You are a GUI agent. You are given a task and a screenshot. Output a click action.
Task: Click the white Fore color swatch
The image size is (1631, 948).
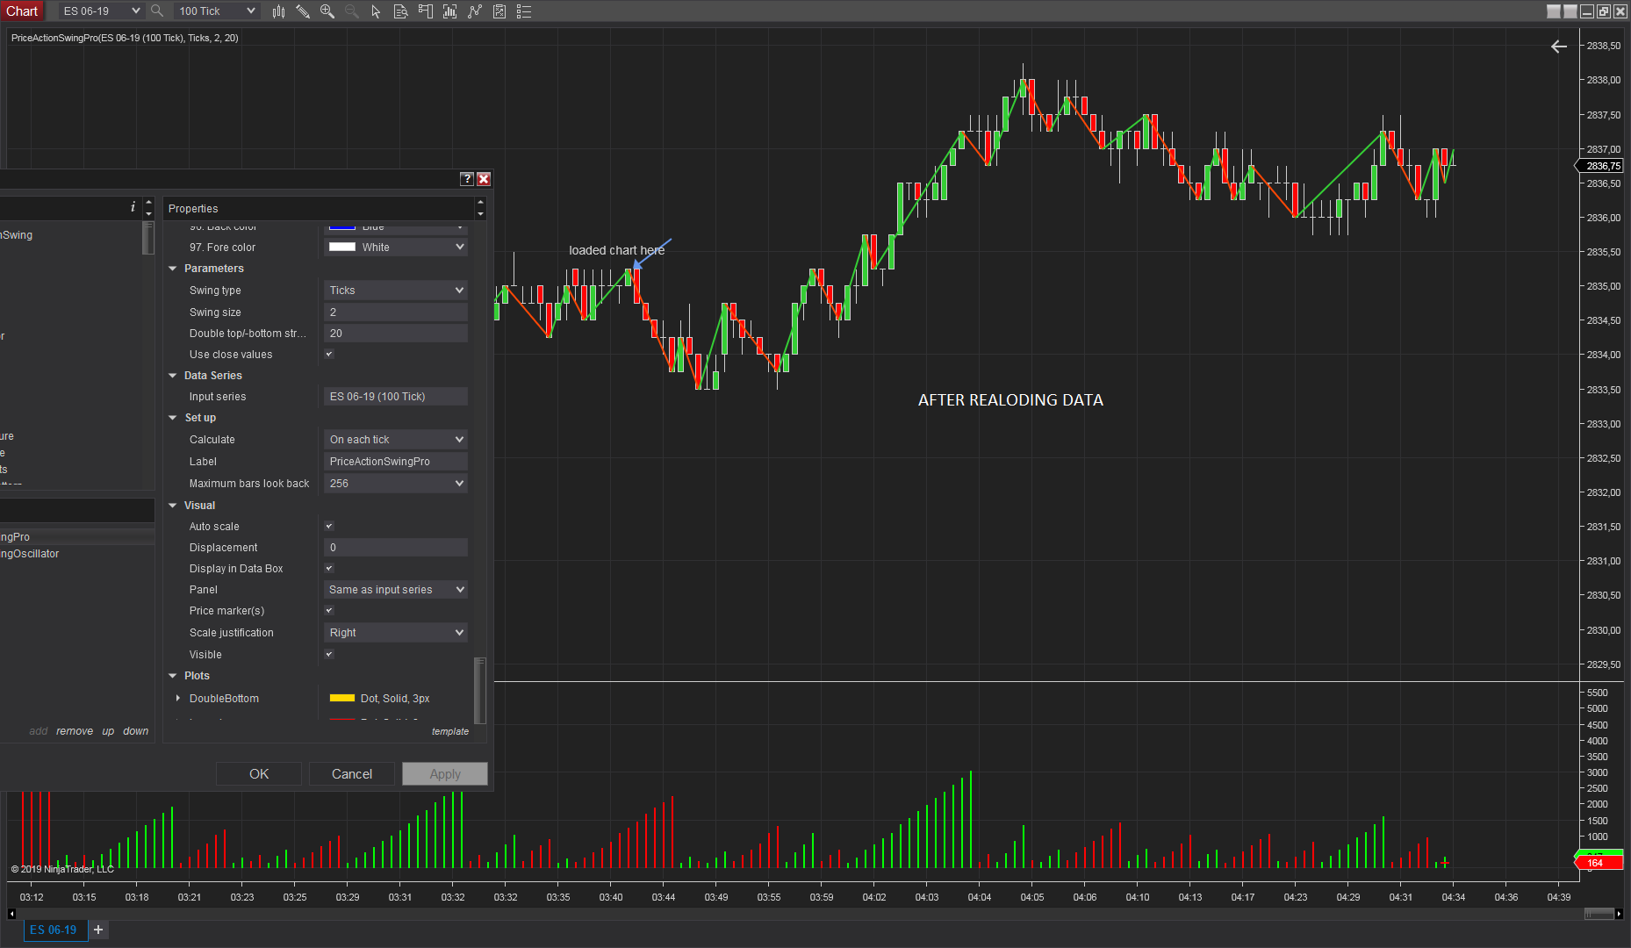pos(342,248)
